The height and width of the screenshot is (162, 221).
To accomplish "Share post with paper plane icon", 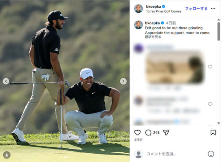I will (x=166, y=133).
